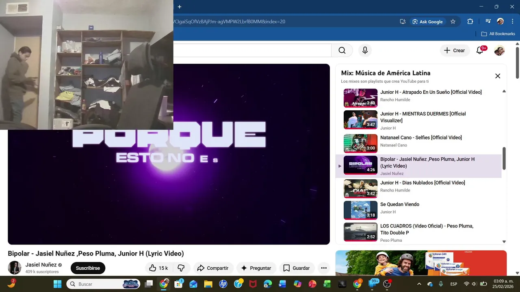
Task: Click the Crear button
Action: click(x=455, y=50)
